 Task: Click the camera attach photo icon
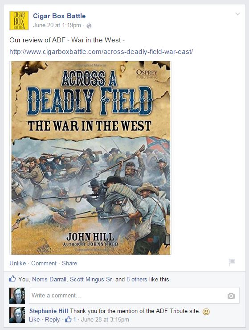point(231,296)
